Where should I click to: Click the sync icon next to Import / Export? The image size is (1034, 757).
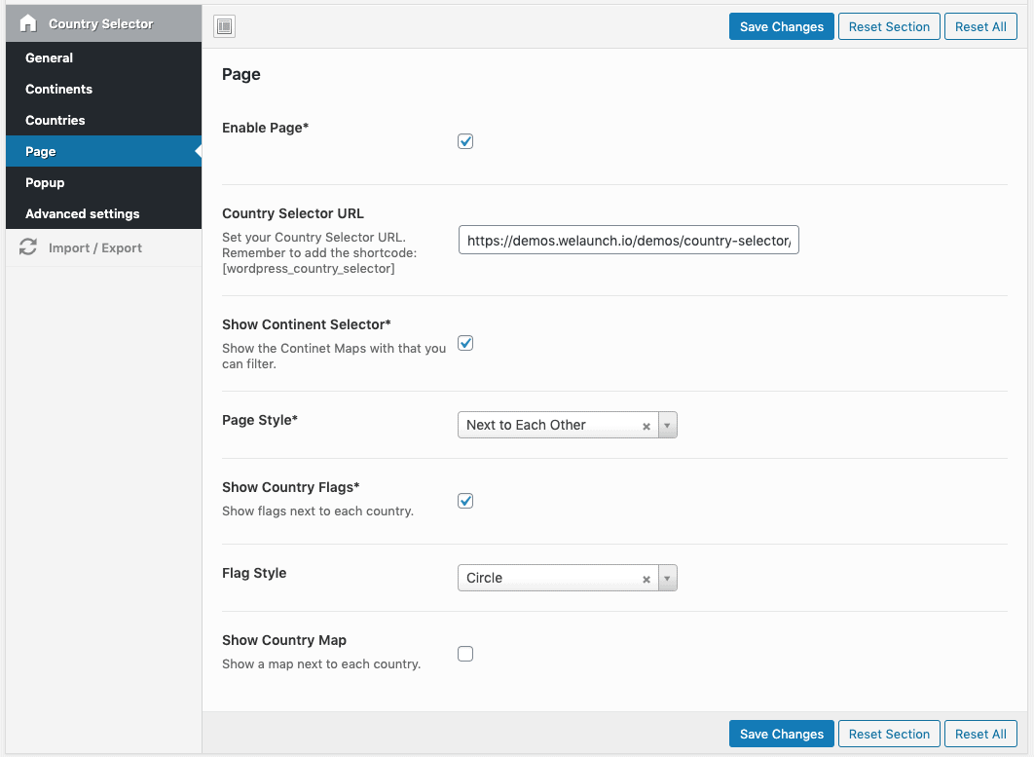[x=28, y=247]
